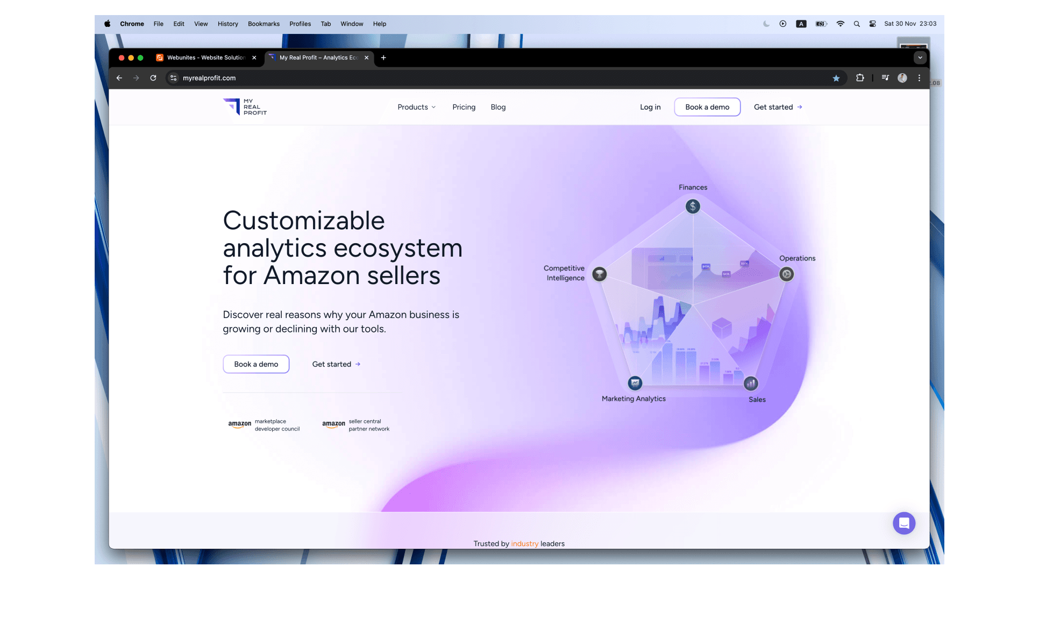Open the Blog menu item
Screen dimensions: 1039x637
(x=497, y=107)
